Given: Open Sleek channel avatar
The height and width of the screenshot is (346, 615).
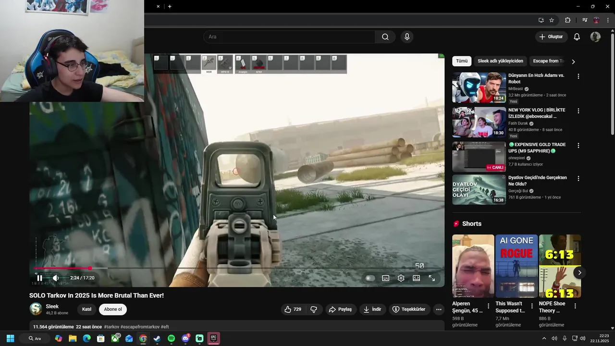Looking at the screenshot, I should coord(36,309).
